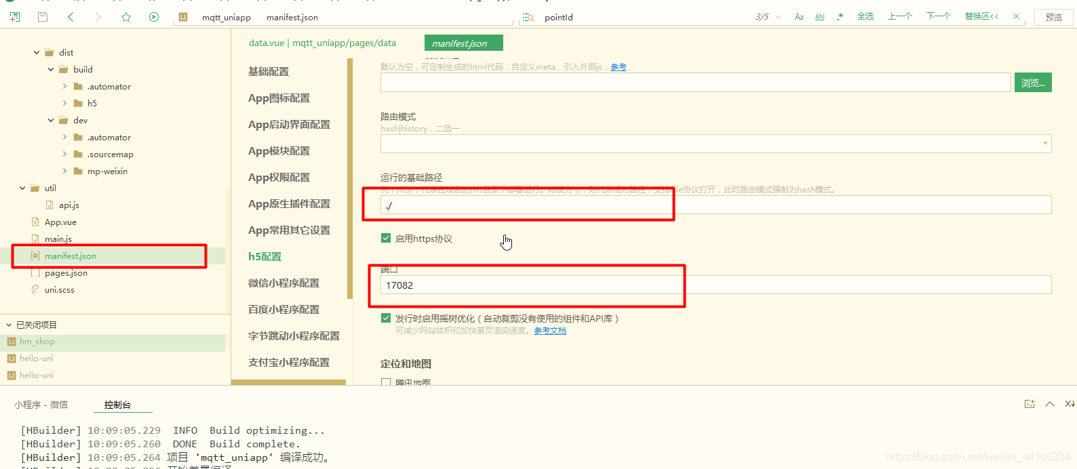Click the hm_shop project icon
Viewport: 1077px width, 469px height.
12,342
